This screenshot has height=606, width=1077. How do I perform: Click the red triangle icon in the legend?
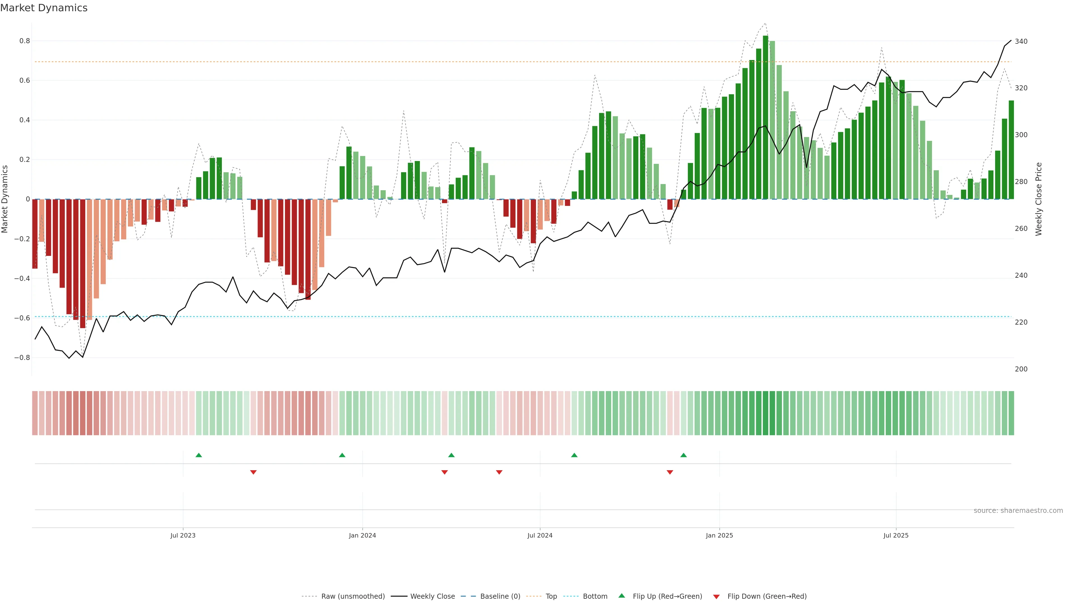[716, 597]
